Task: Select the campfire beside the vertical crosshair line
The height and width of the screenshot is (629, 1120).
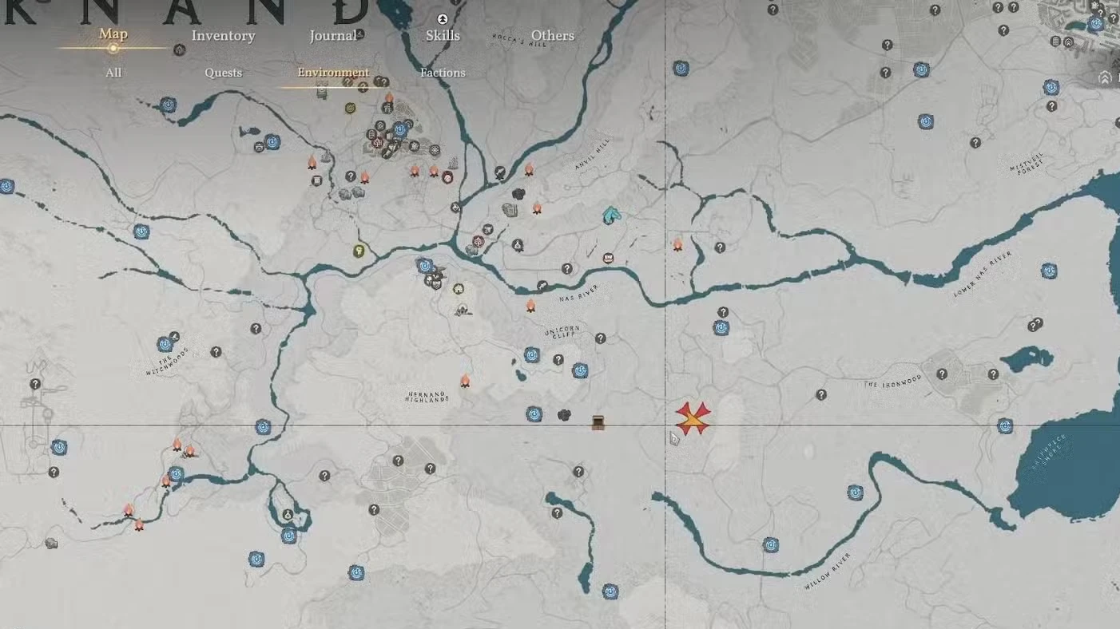Action: 677,244
